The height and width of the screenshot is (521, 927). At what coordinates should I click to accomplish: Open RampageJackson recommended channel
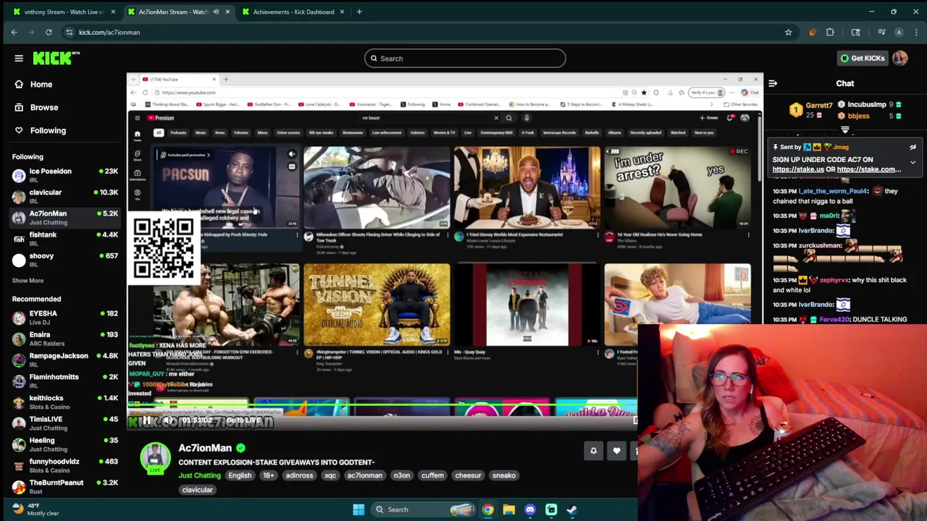click(64, 360)
